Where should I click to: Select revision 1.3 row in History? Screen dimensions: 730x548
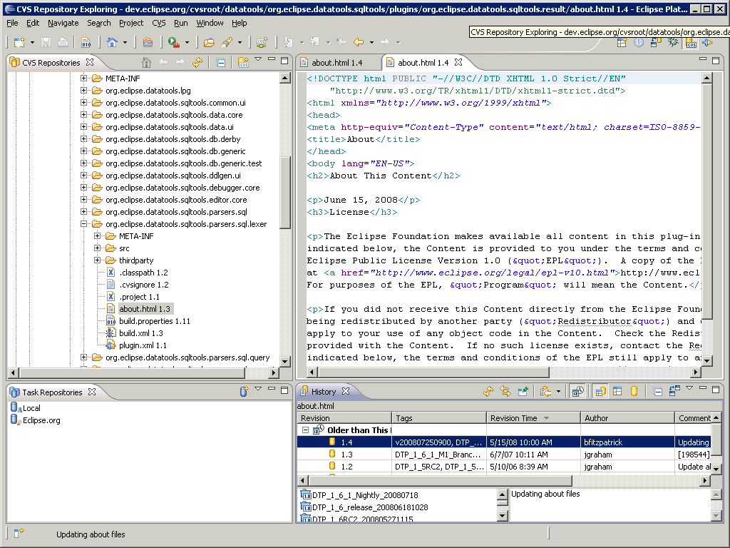coord(346,455)
